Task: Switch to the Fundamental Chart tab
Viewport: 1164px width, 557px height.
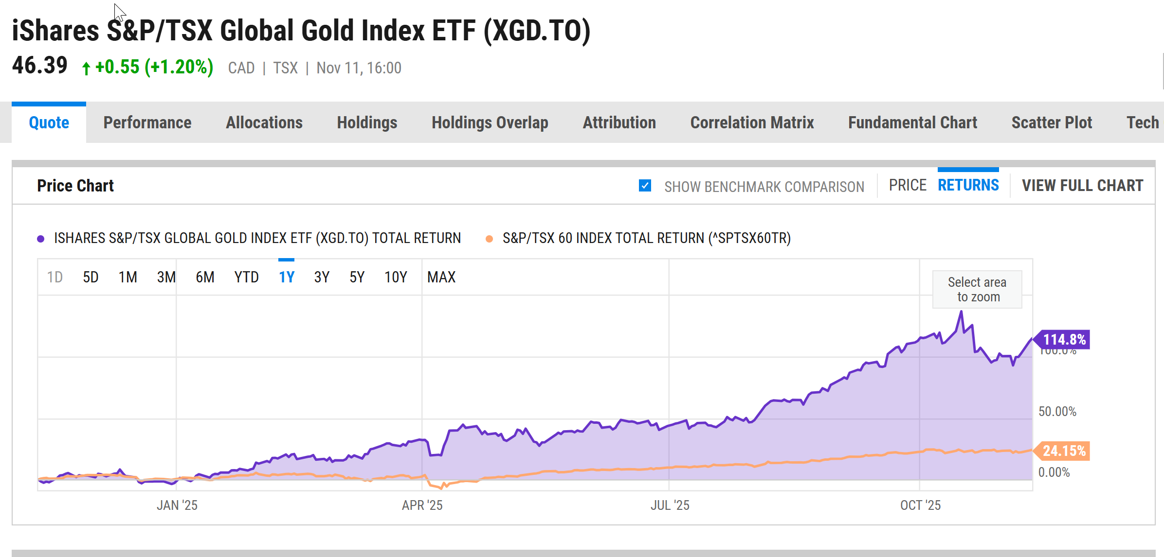Action: click(912, 122)
